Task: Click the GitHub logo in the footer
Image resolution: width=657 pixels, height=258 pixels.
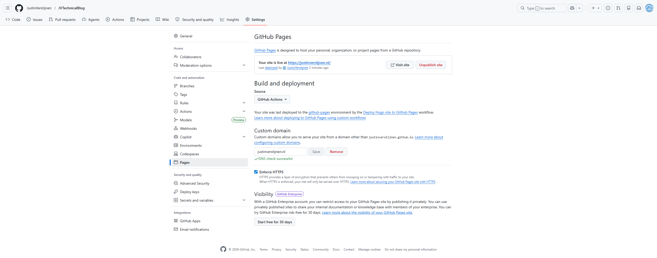Action: coord(223,249)
